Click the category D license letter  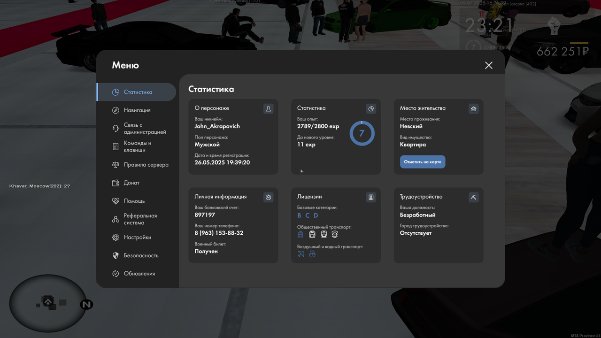pyautogui.click(x=316, y=215)
